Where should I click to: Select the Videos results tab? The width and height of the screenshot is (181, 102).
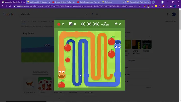(x=32, y=21)
